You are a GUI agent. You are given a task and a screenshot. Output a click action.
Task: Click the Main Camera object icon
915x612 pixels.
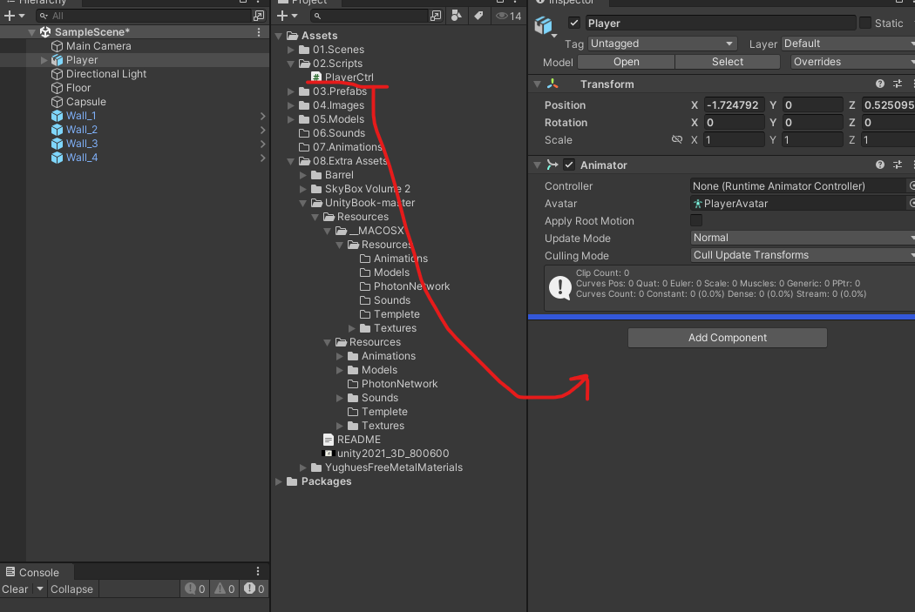click(57, 46)
